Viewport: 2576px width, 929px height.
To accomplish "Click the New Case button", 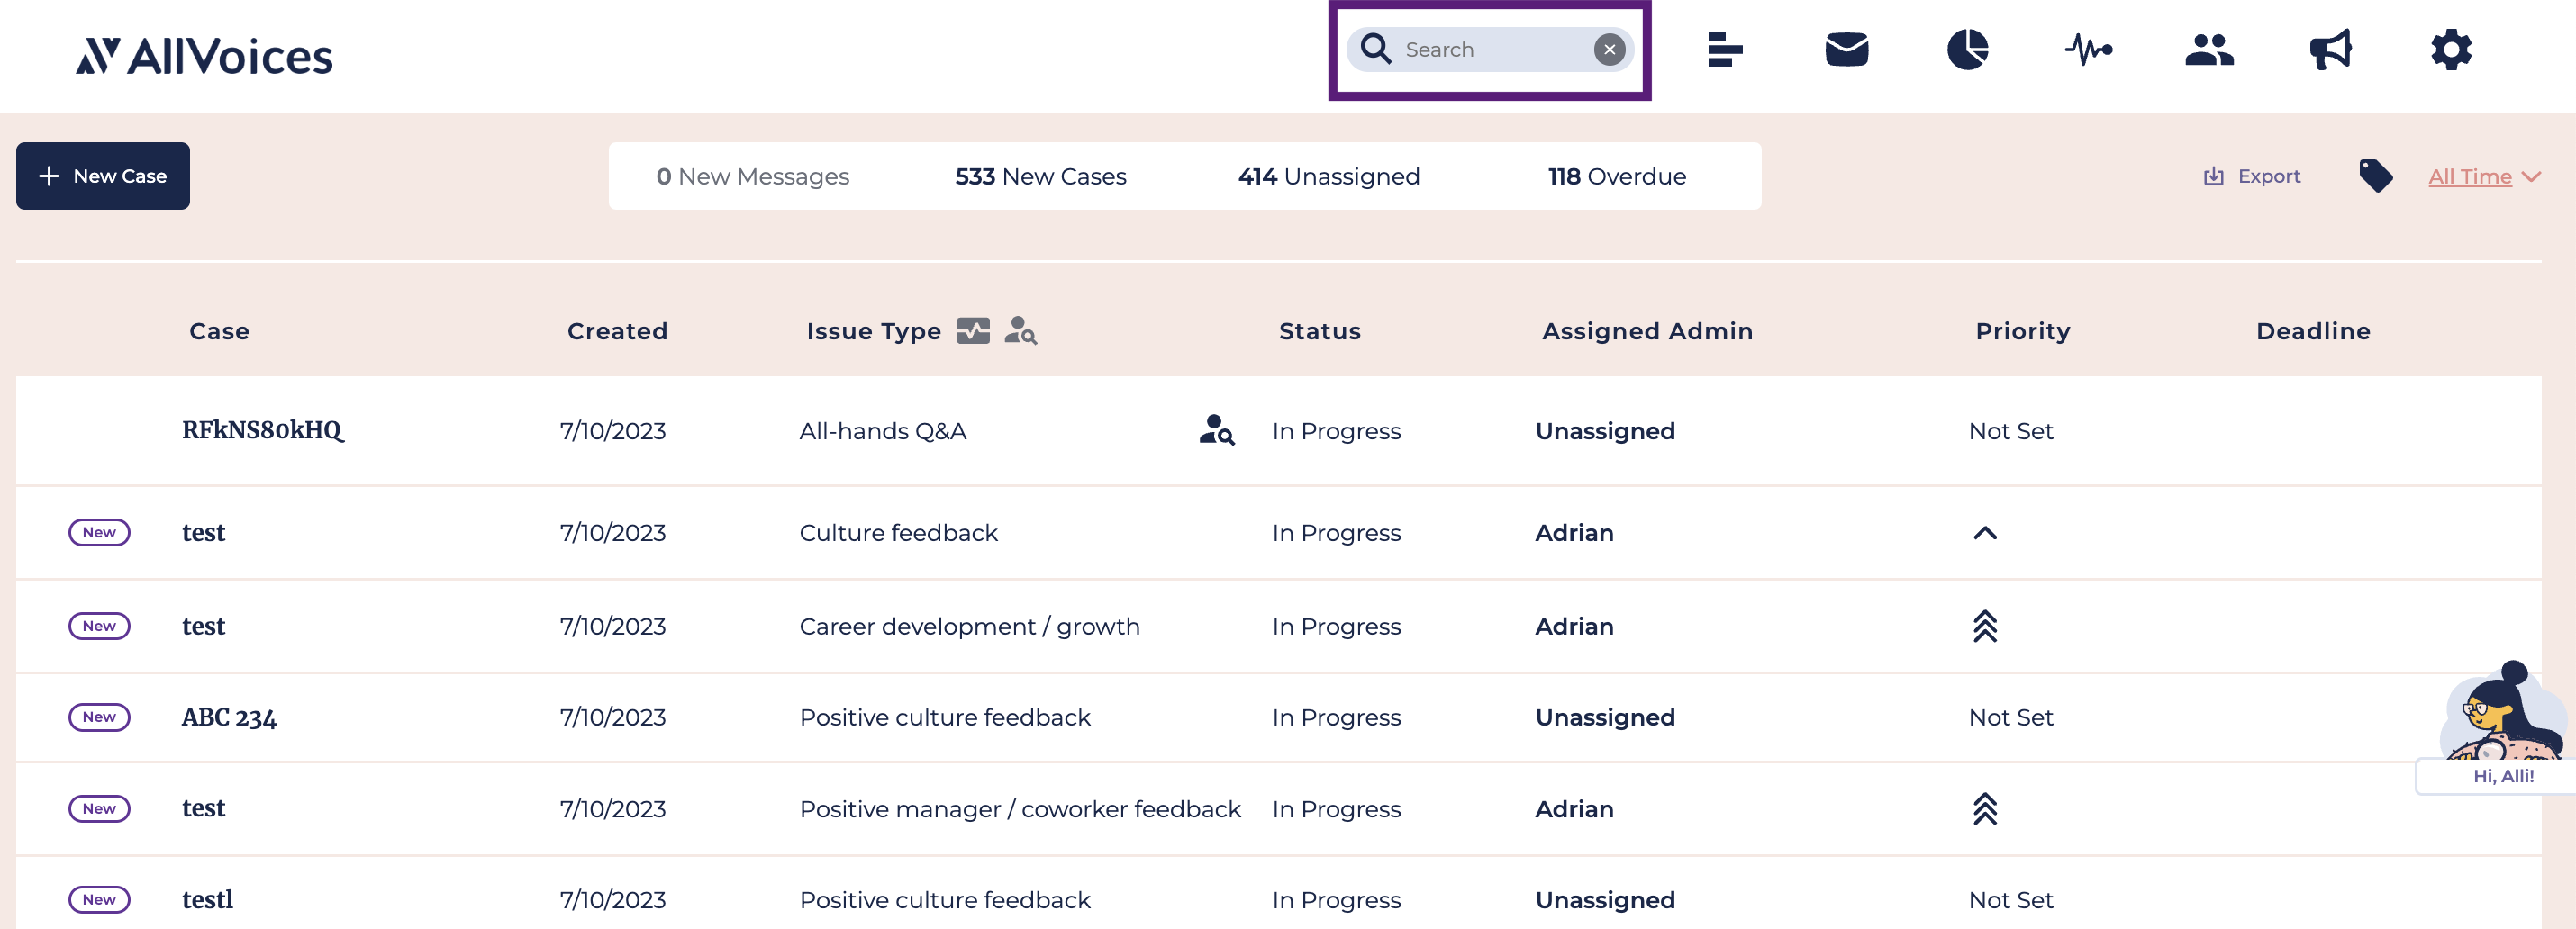I will click(103, 176).
